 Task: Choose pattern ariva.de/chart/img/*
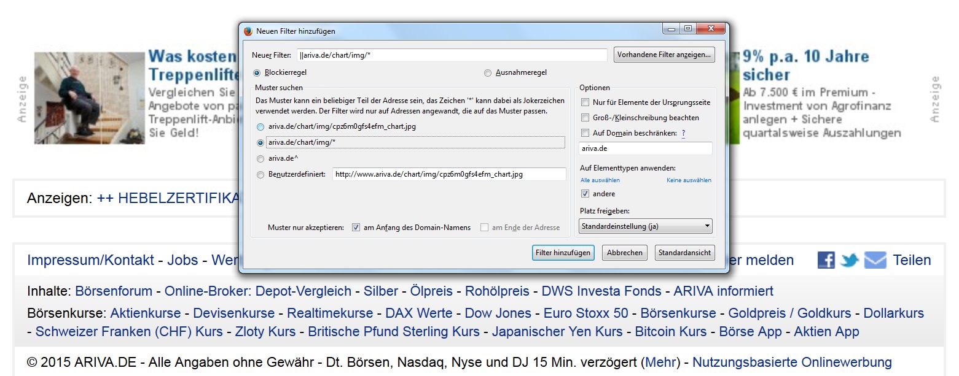(x=260, y=142)
